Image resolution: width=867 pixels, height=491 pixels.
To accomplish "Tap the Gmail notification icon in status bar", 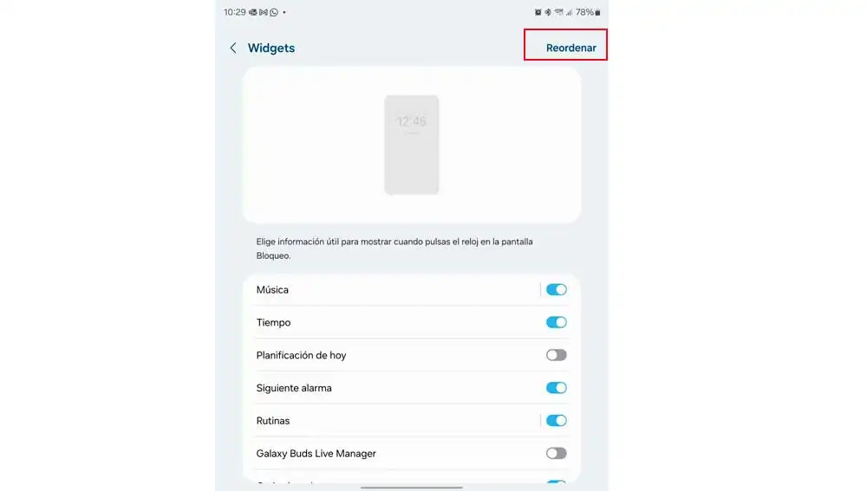I will pos(264,12).
